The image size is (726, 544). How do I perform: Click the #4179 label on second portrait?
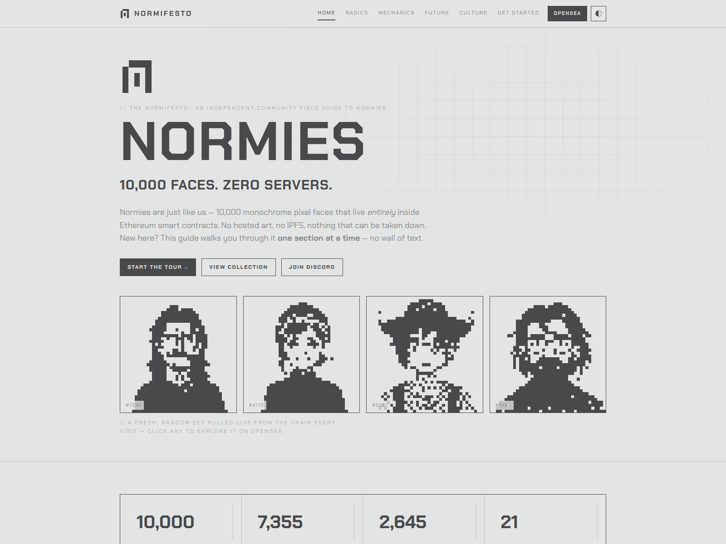pyautogui.click(x=256, y=405)
